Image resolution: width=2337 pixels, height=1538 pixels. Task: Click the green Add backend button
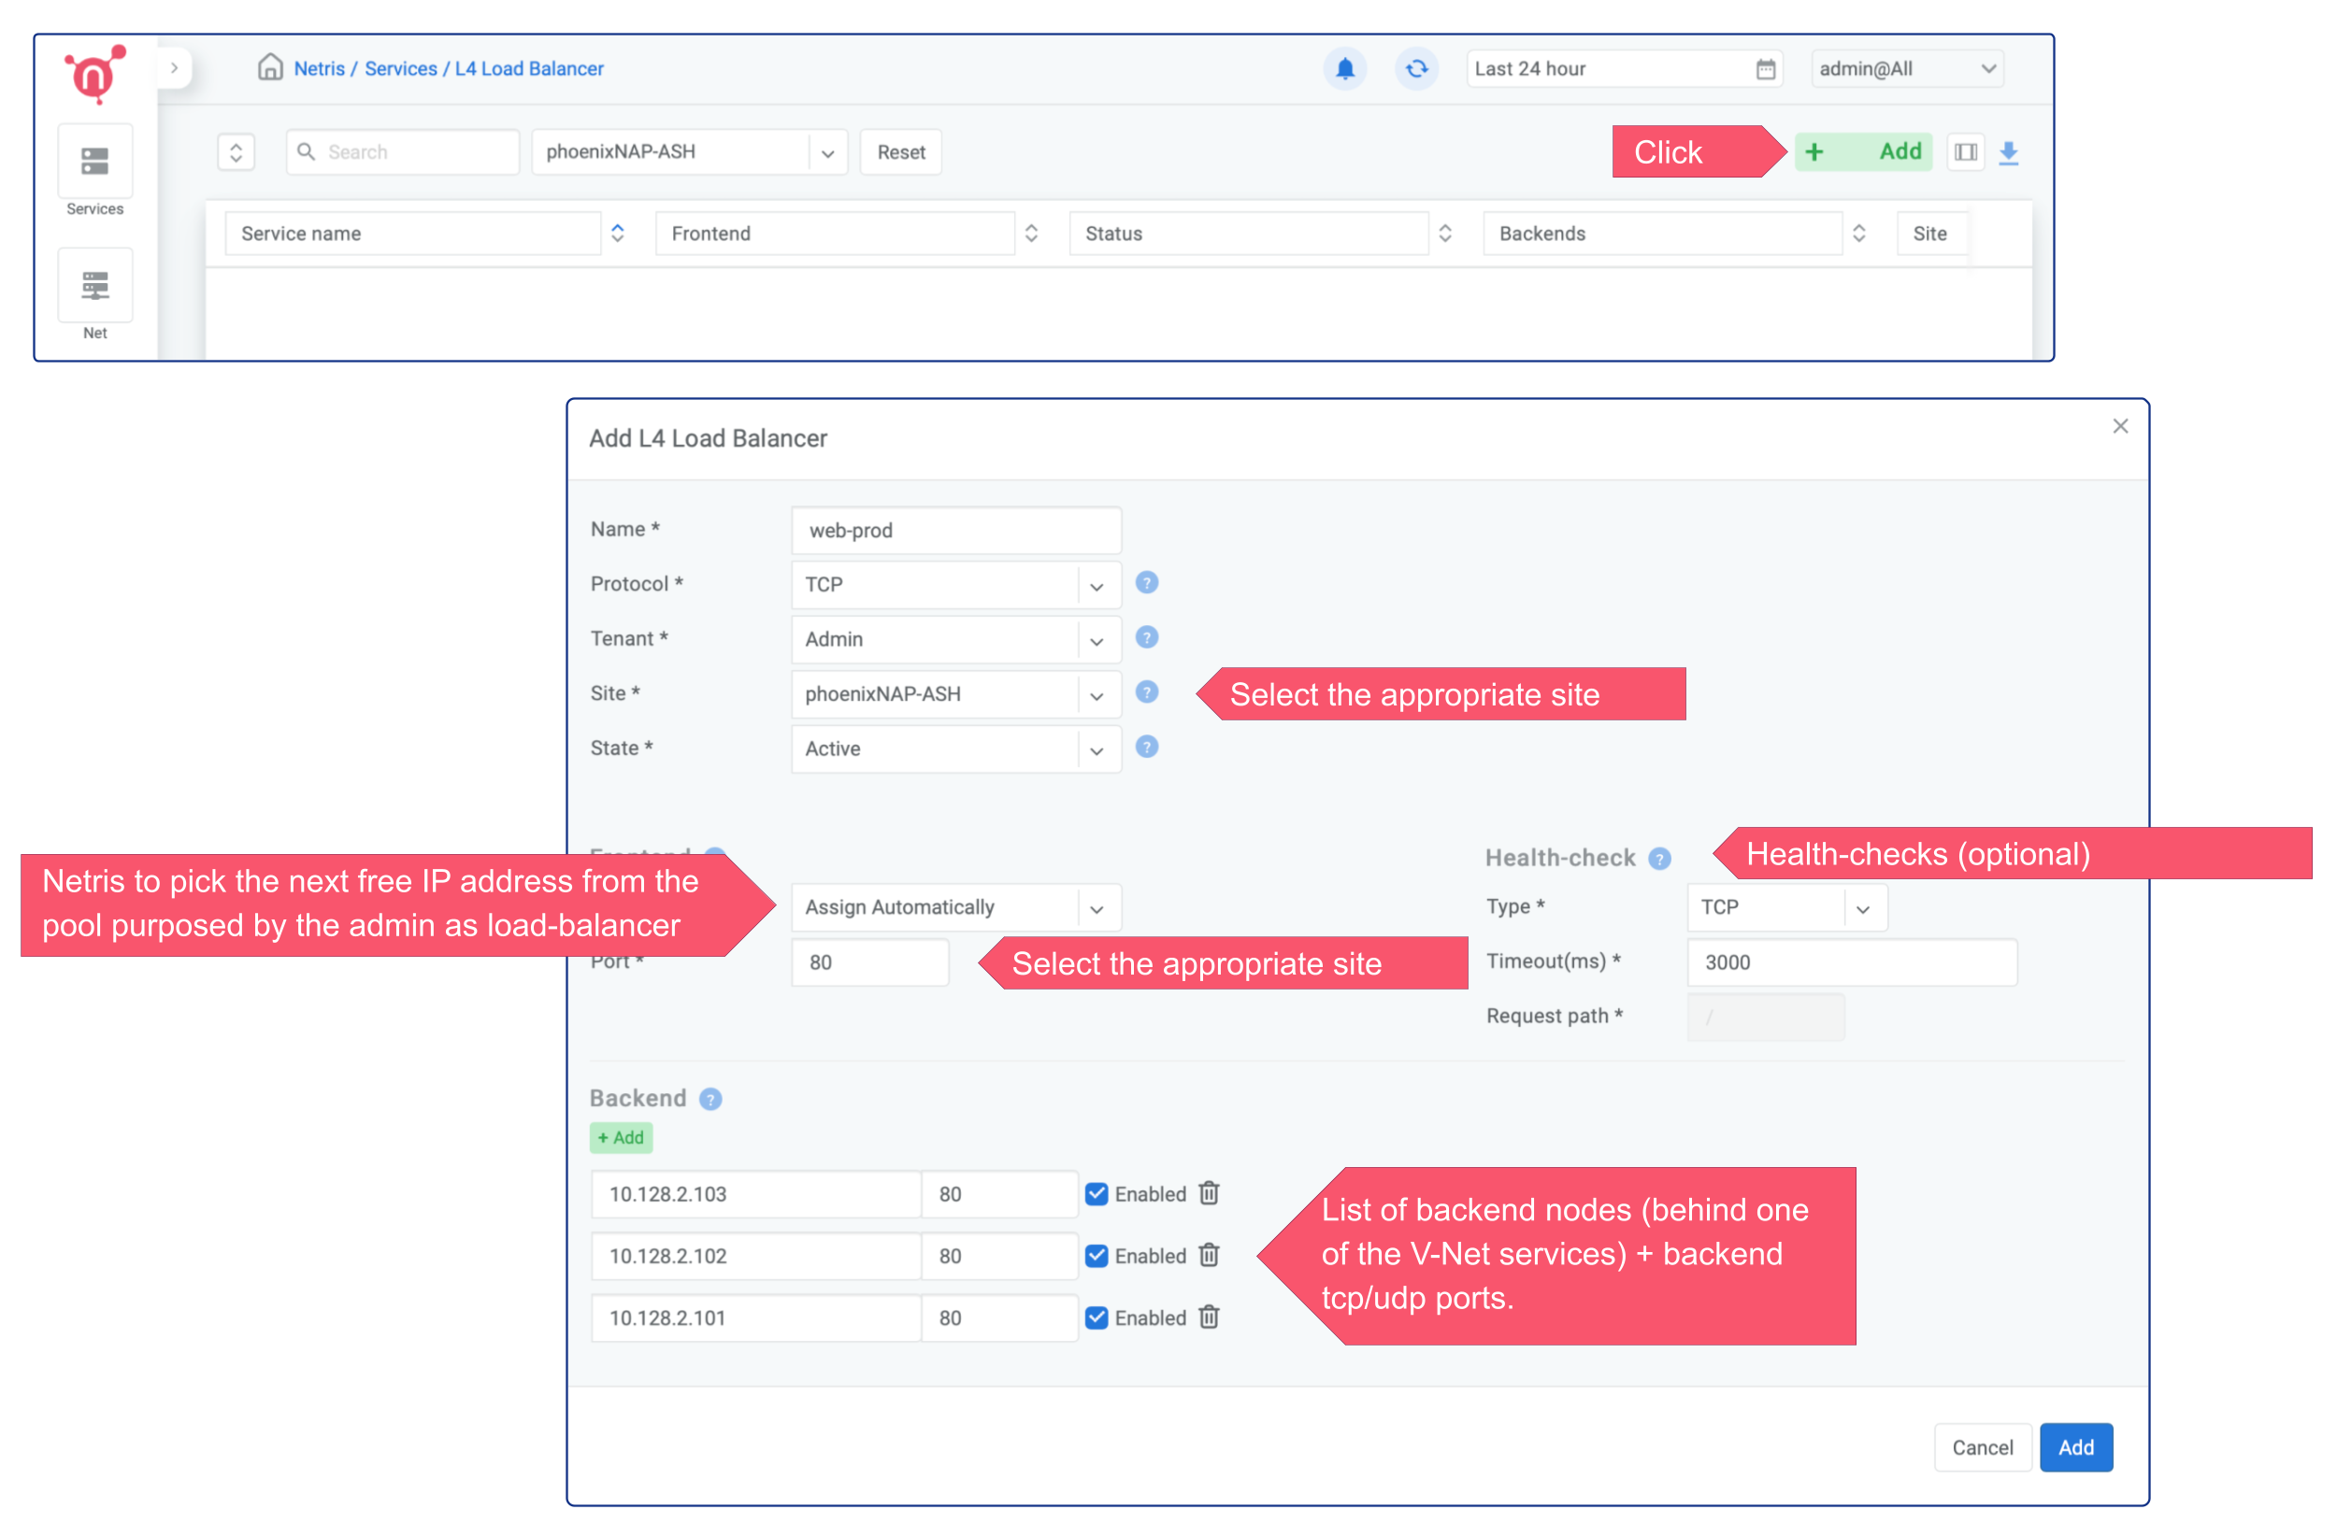[621, 1137]
